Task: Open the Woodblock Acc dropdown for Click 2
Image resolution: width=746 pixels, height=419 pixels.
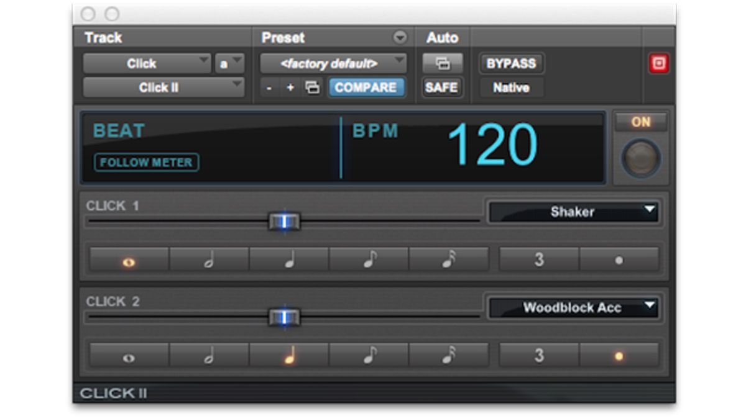Action: point(573,307)
